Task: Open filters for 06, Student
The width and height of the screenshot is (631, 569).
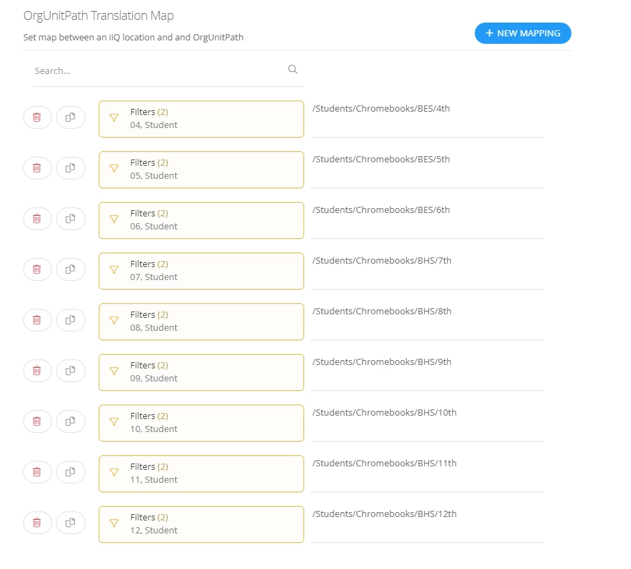Action: (x=201, y=220)
